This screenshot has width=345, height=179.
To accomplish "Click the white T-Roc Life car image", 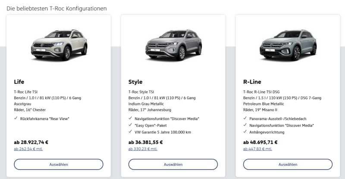I will [59, 45].
